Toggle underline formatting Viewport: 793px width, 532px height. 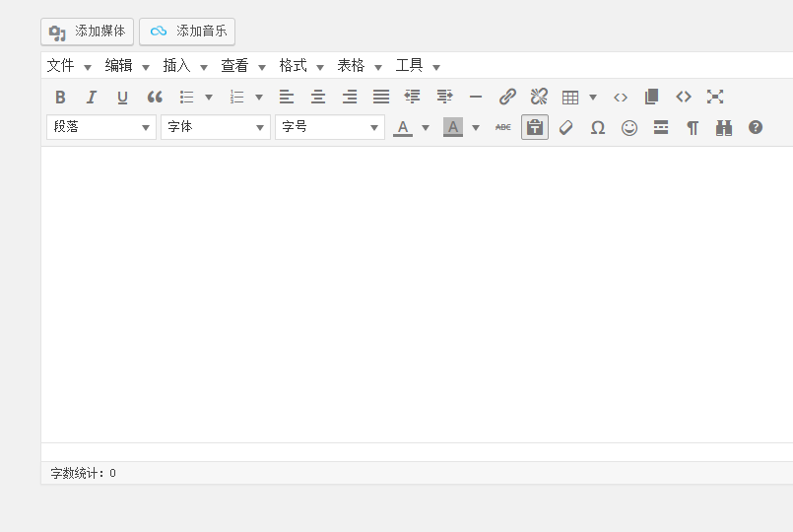click(122, 97)
